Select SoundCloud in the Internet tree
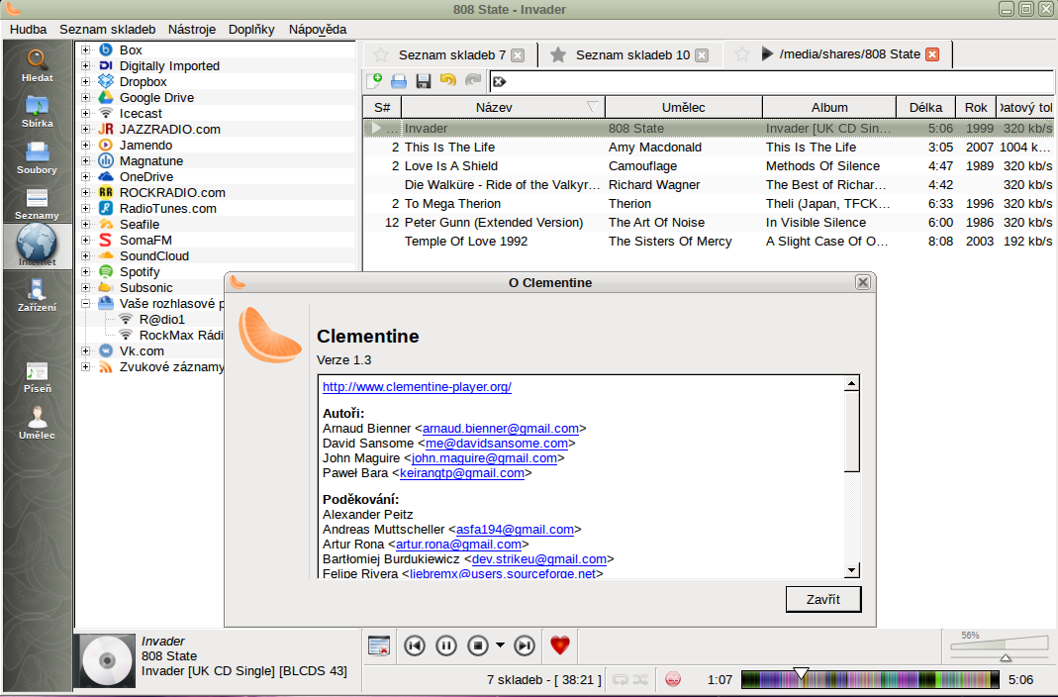This screenshot has width=1058, height=697. pyautogui.click(x=153, y=256)
